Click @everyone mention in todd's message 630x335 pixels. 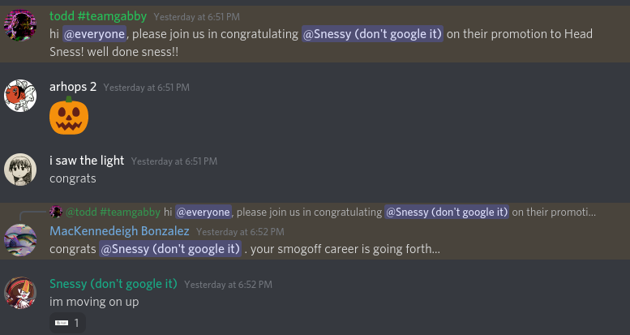97,33
